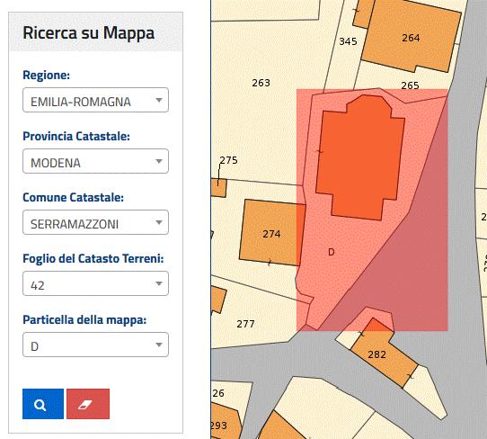Image resolution: width=487 pixels, height=439 pixels.
Task: Select parcel 264 building on map
Action: [411, 38]
